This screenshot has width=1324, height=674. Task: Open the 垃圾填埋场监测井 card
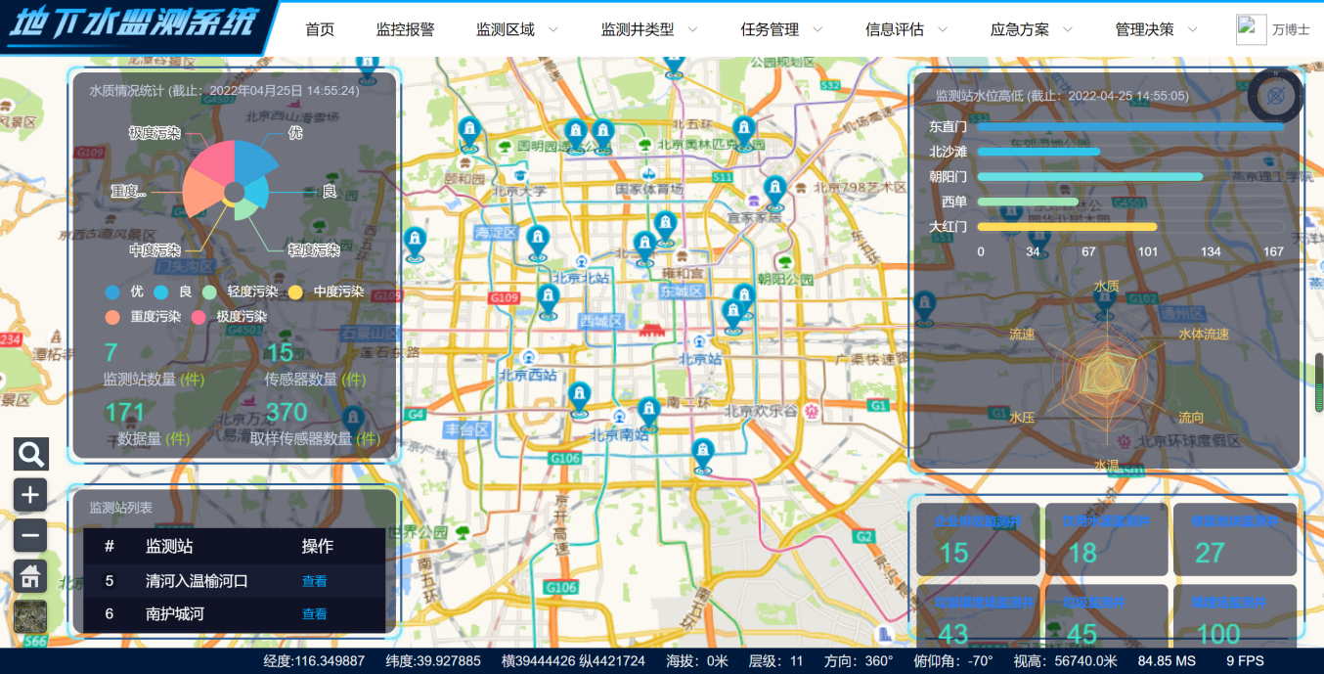(x=976, y=616)
